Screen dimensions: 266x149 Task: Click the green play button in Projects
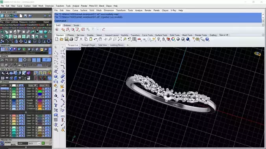[x=43, y=143]
